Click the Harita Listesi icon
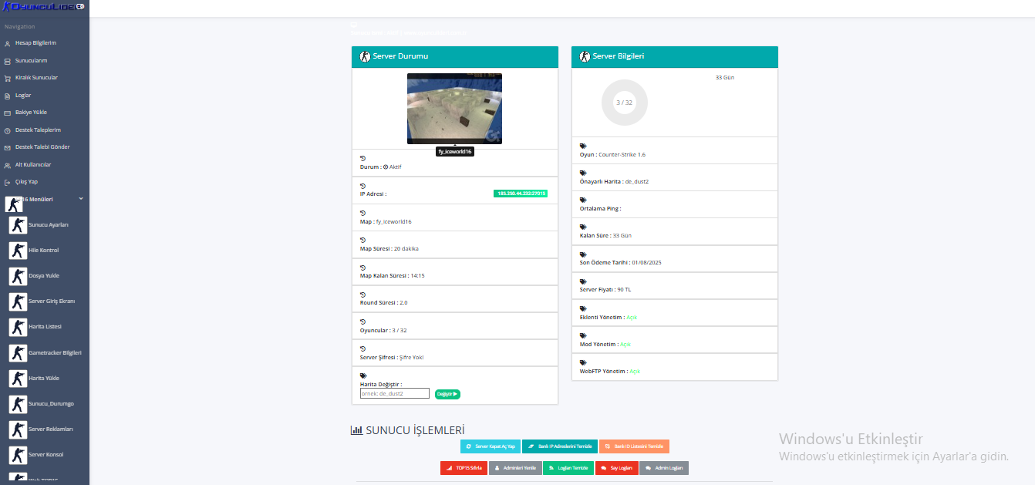This screenshot has width=1035, height=485. (18, 327)
